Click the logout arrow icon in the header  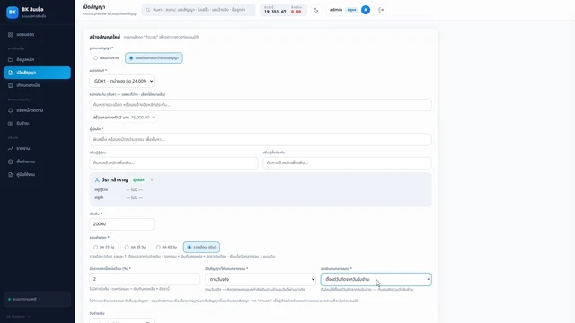(381, 10)
